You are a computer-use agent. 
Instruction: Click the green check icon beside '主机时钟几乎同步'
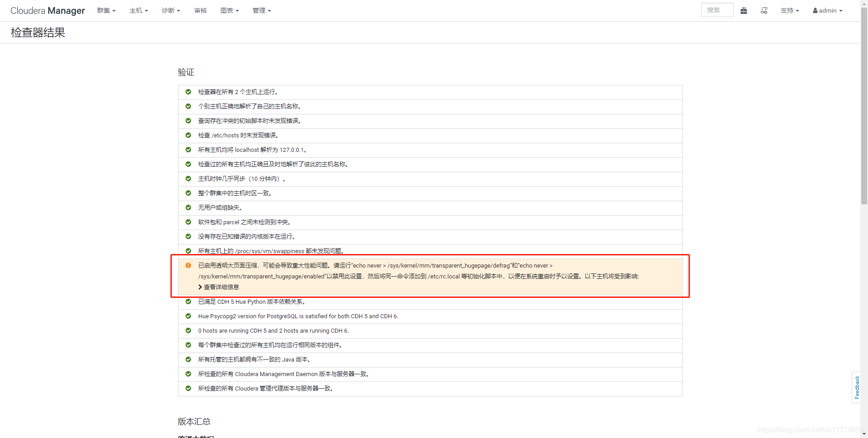(x=188, y=179)
